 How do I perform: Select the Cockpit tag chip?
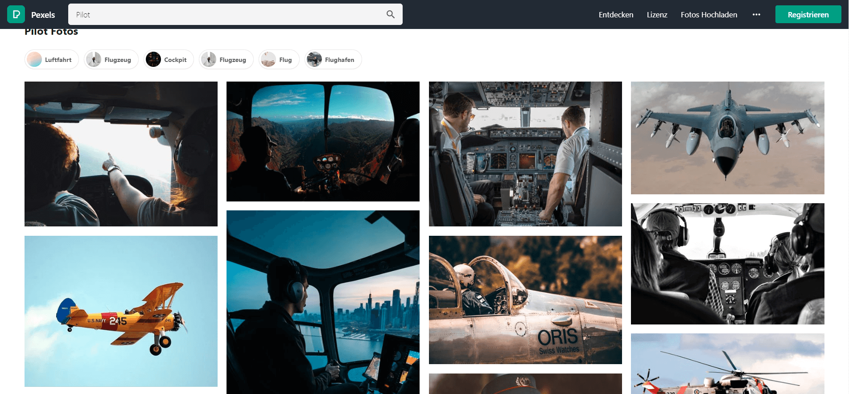point(169,60)
